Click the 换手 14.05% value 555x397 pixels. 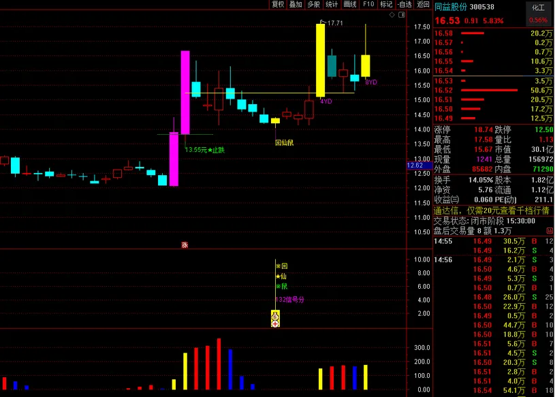click(481, 180)
